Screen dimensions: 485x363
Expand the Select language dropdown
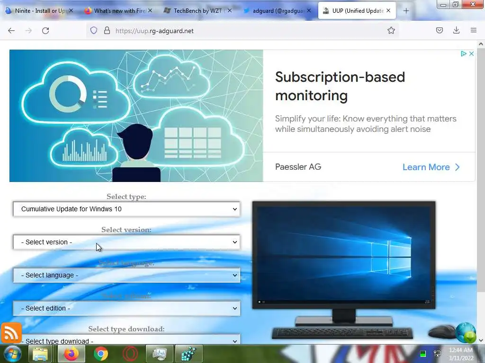126,275
